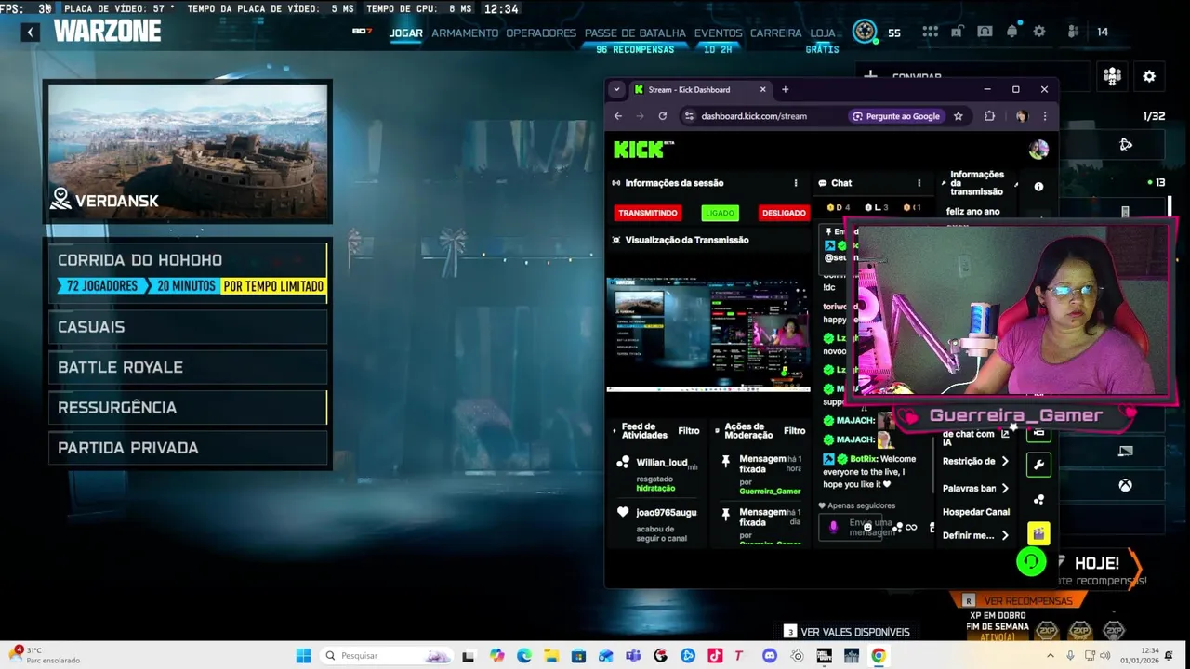
Task: Open Xbox icon in Warzone side panel
Action: [x=1125, y=485]
